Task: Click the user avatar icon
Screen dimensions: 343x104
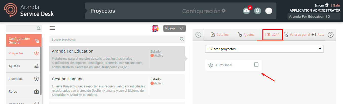Action: 269,11
